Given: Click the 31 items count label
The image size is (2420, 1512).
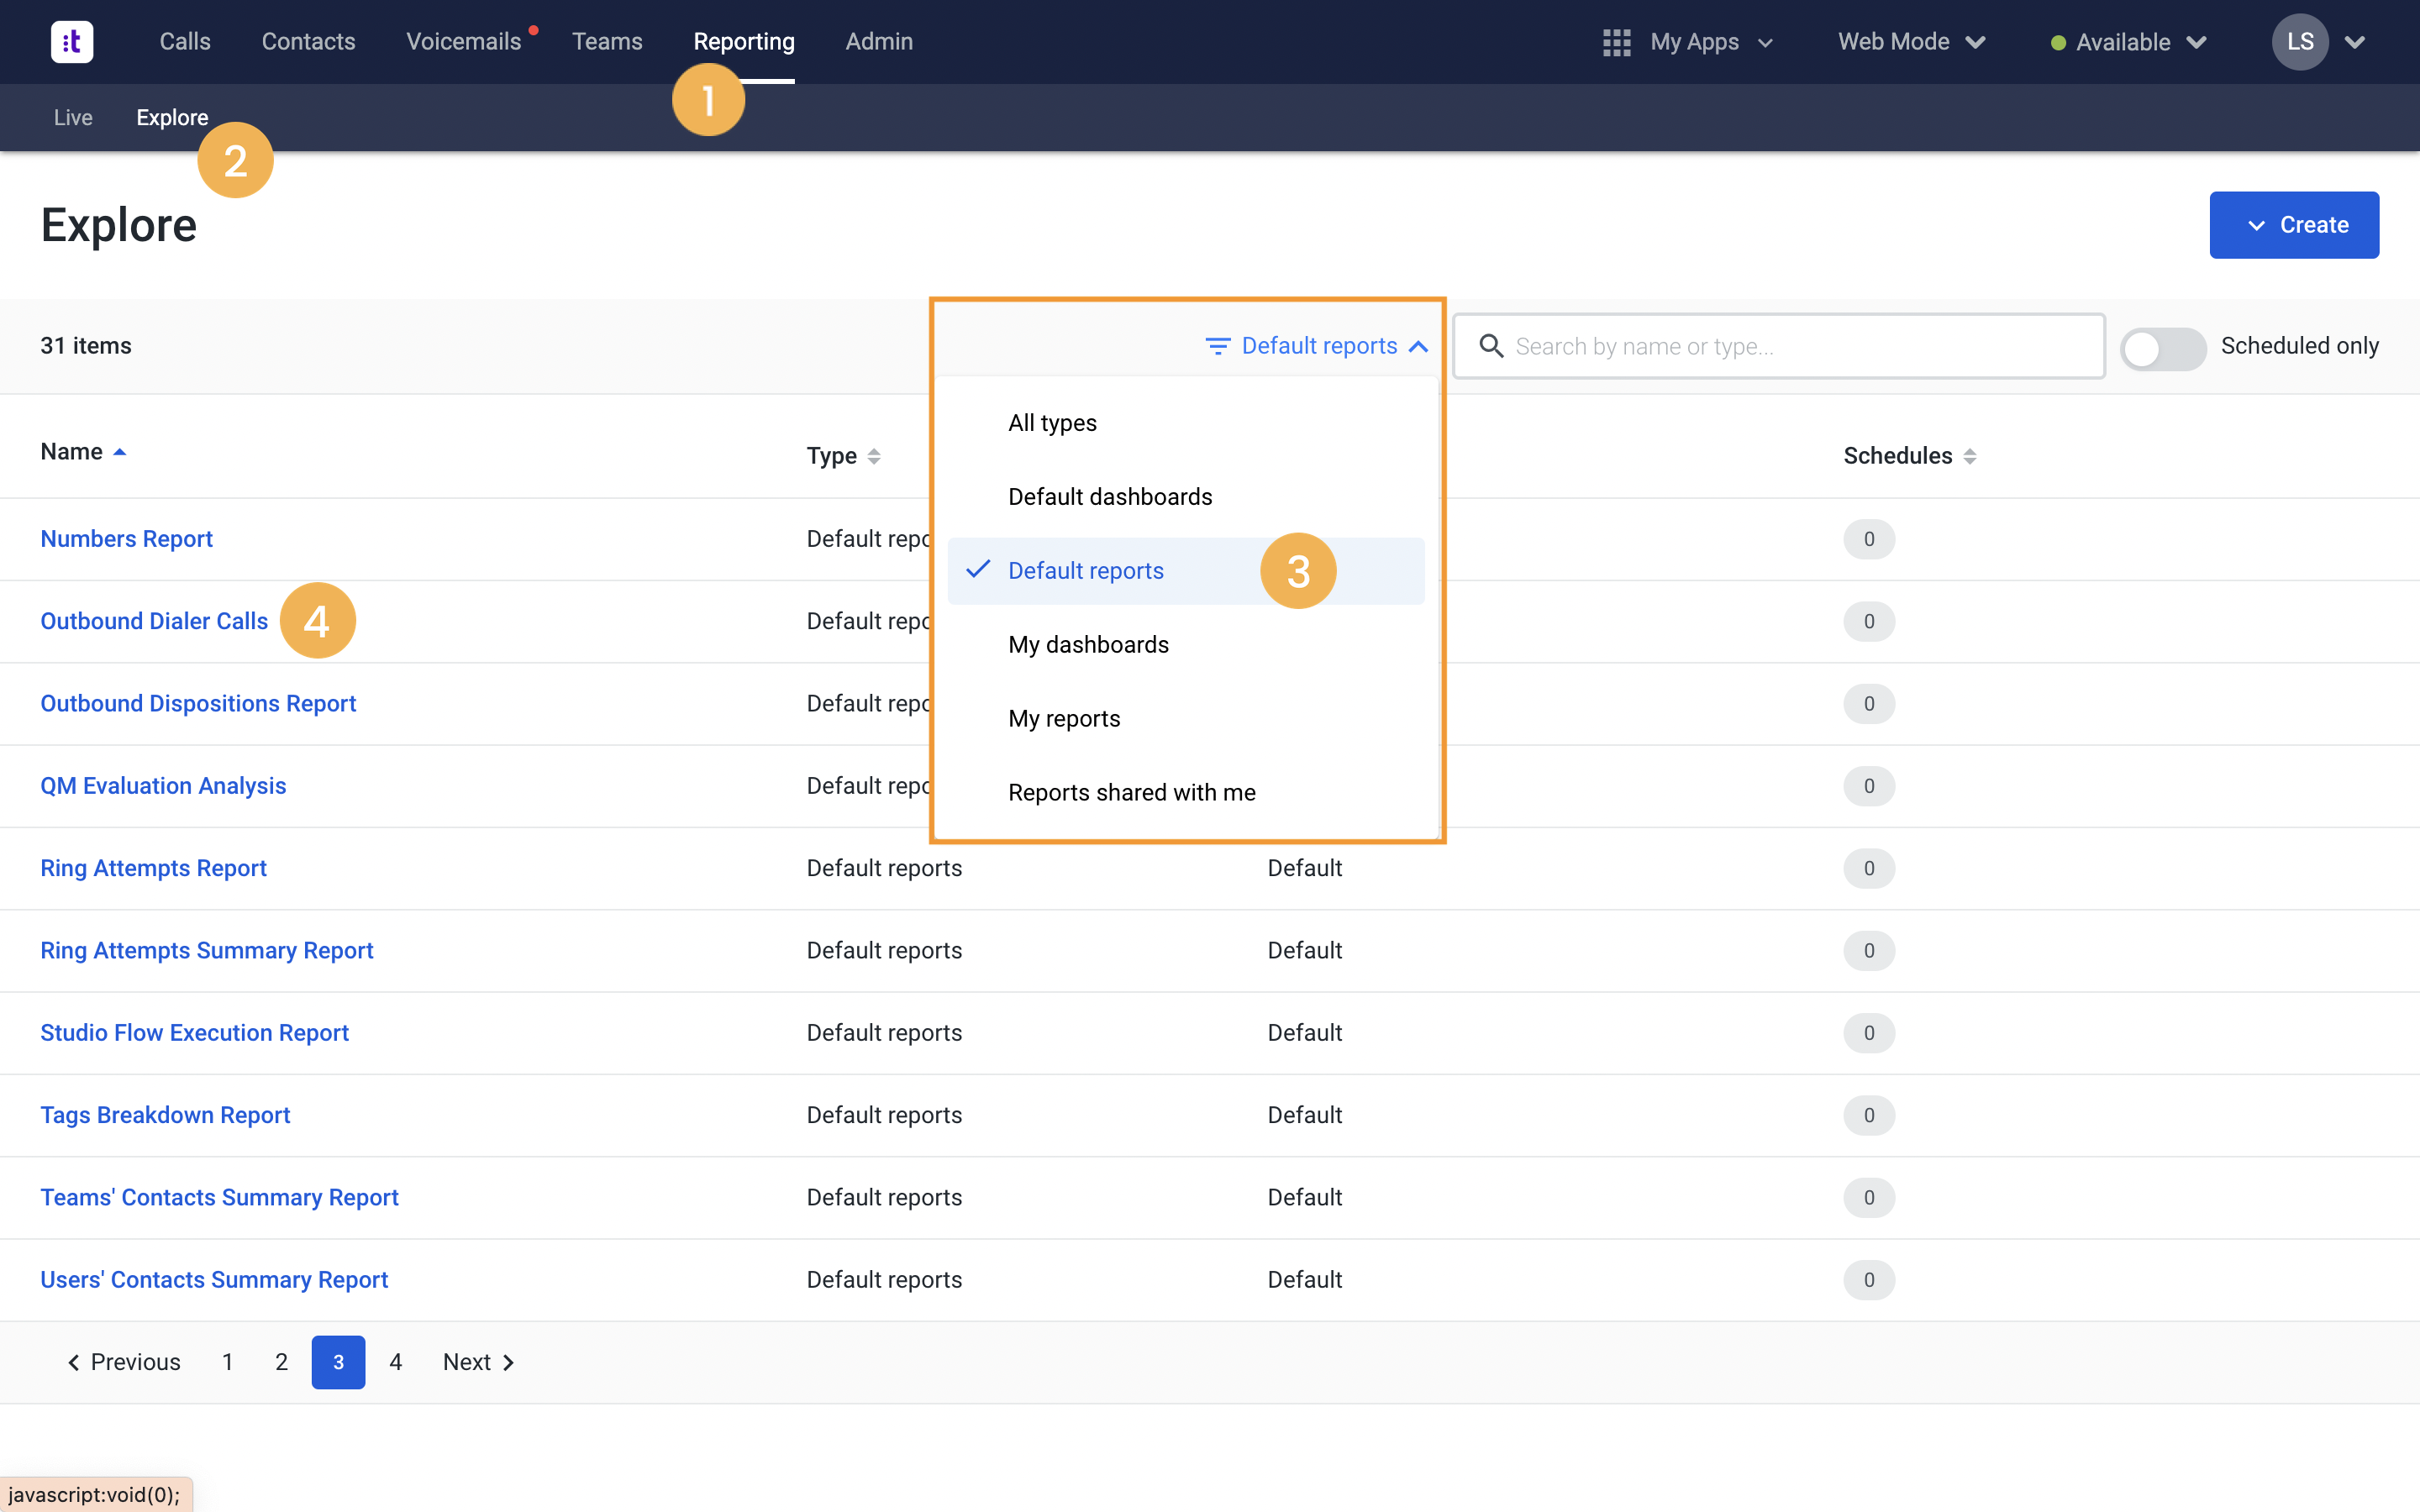Looking at the screenshot, I should [x=86, y=346].
